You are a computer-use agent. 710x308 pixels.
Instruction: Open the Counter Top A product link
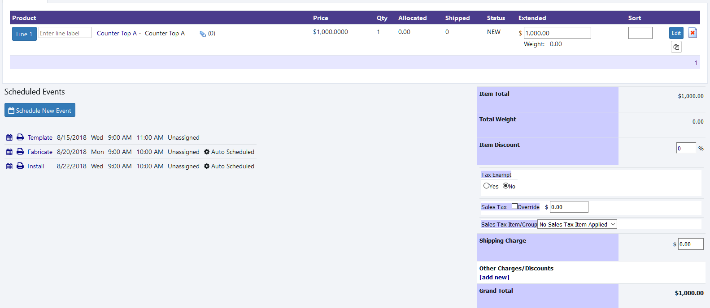(x=117, y=33)
